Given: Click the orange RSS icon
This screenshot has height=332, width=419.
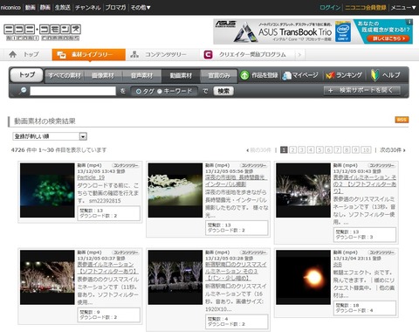Looking at the screenshot, I should (402, 120).
